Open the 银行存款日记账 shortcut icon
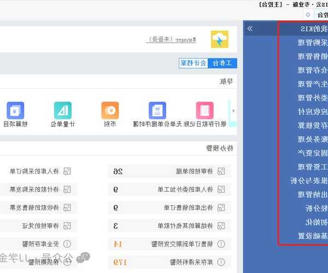 click(205, 110)
